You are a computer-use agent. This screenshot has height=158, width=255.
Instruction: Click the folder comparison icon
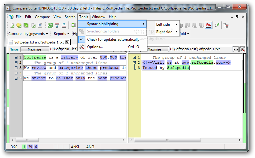click(19, 25)
